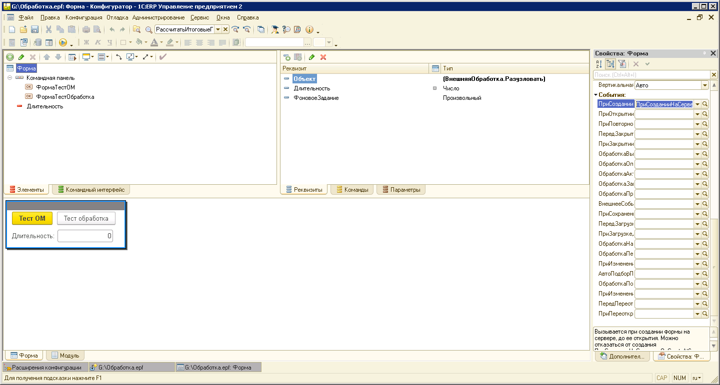Click the New document icon
This screenshot has width=720, height=385.
point(12,29)
